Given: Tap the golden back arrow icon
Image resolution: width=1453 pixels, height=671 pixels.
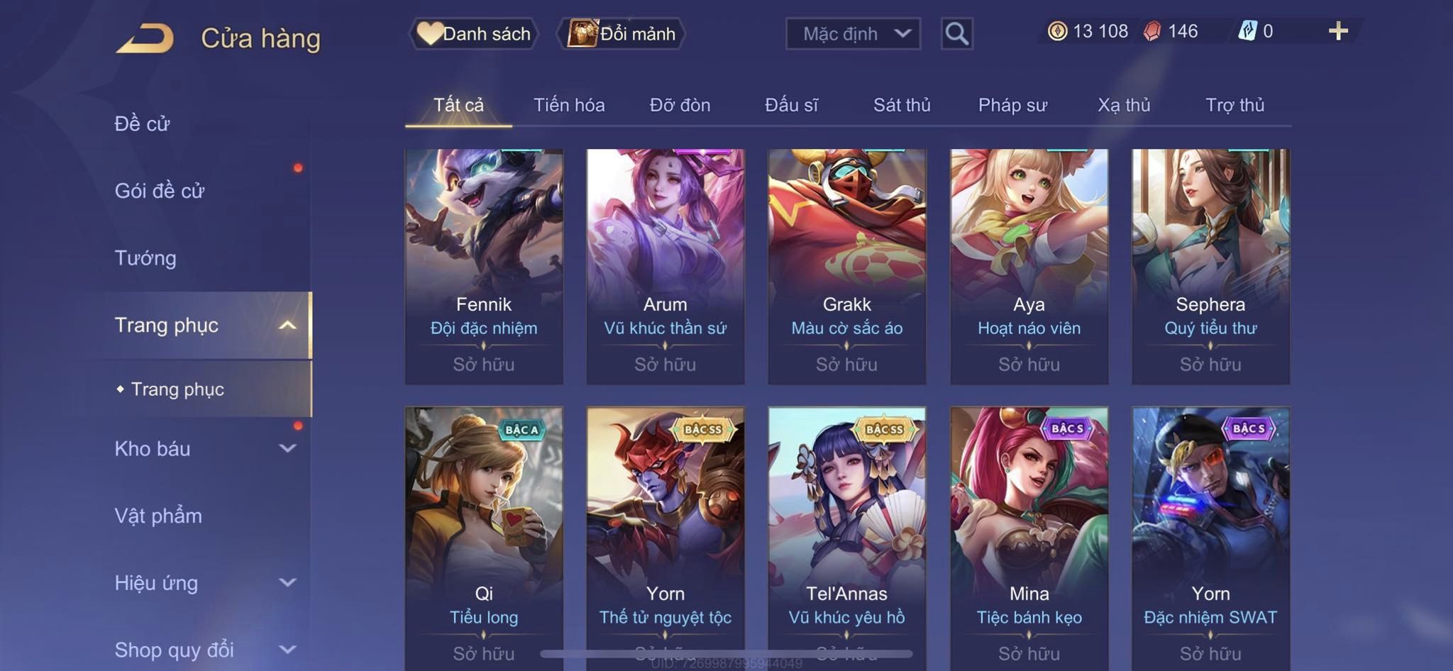Looking at the screenshot, I should pos(145,38).
